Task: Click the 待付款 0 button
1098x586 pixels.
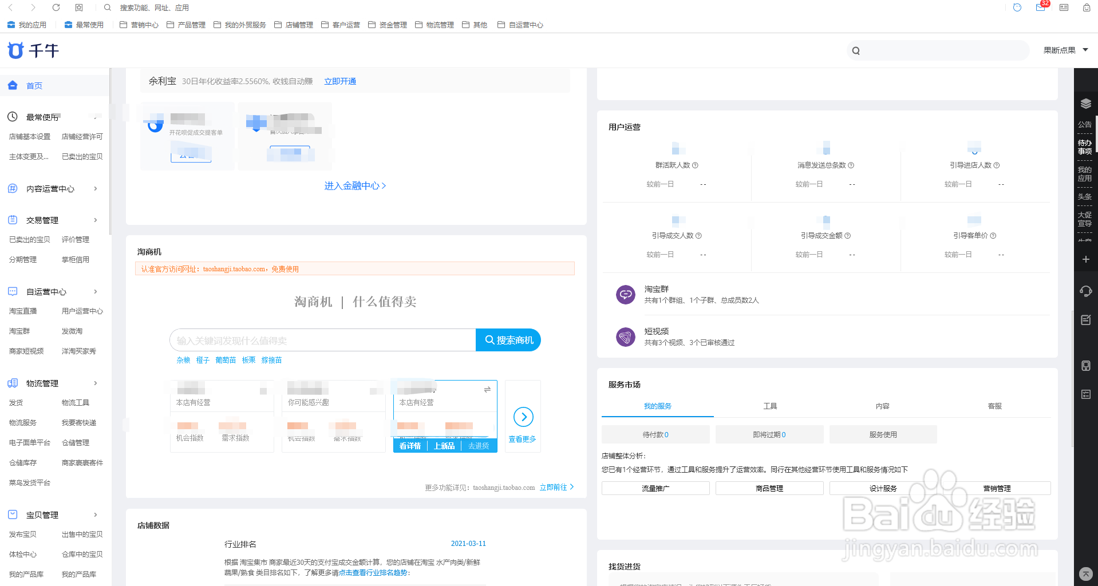Action: click(655, 434)
